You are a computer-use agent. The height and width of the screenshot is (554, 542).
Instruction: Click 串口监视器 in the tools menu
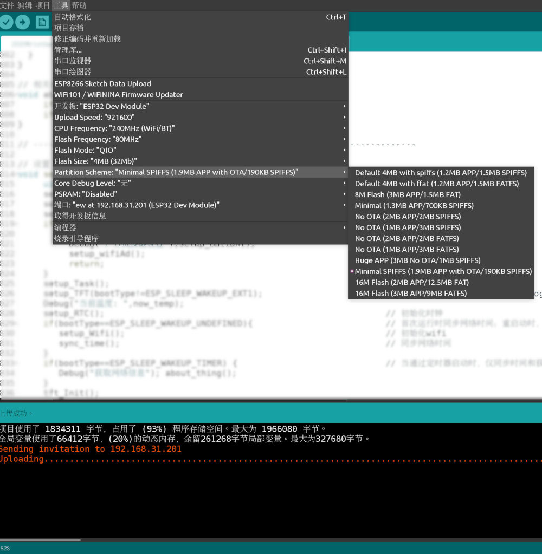[x=73, y=61]
